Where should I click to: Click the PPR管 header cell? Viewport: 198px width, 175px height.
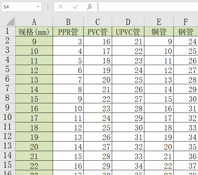click(68, 32)
